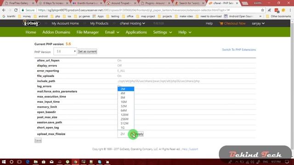
Task: Open File Explorer from the taskbar
Action: [36, 162]
